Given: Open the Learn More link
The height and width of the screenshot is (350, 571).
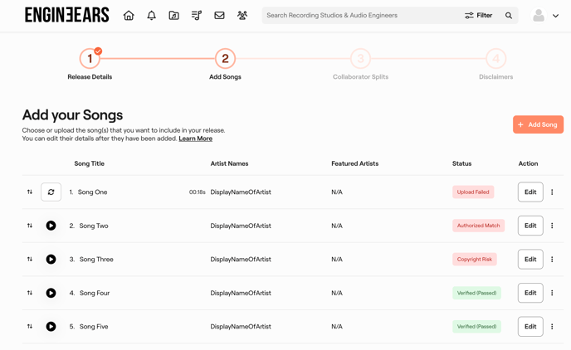Looking at the screenshot, I should tap(195, 139).
